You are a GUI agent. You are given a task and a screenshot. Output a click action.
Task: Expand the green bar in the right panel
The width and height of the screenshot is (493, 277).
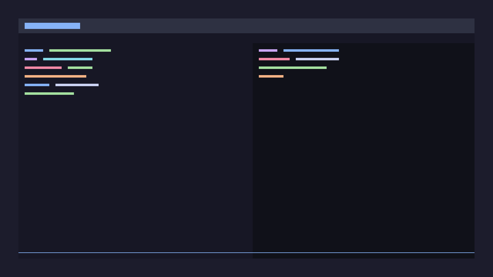pyautogui.click(x=293, y=67)
